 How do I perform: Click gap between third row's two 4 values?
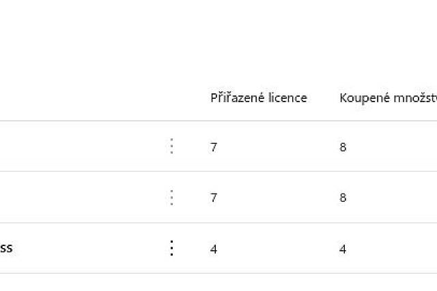click(x=277, y=249)
